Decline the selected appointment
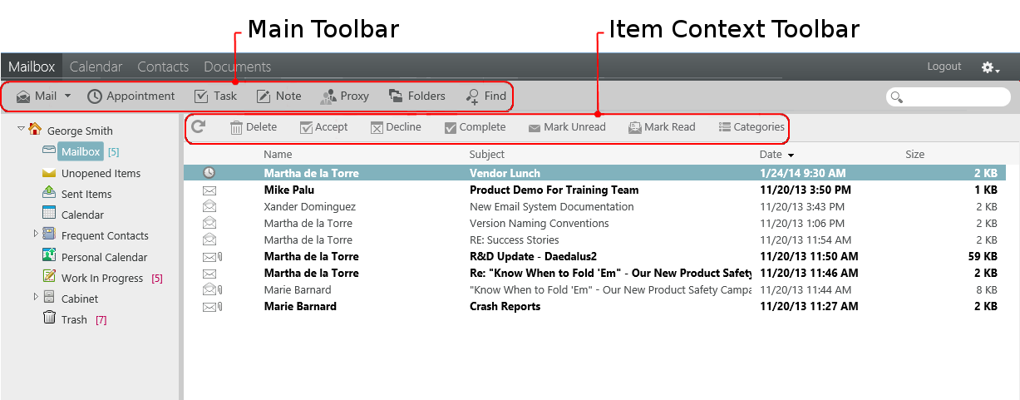This screenshot has width=1020, height=400. pos(396,127)
